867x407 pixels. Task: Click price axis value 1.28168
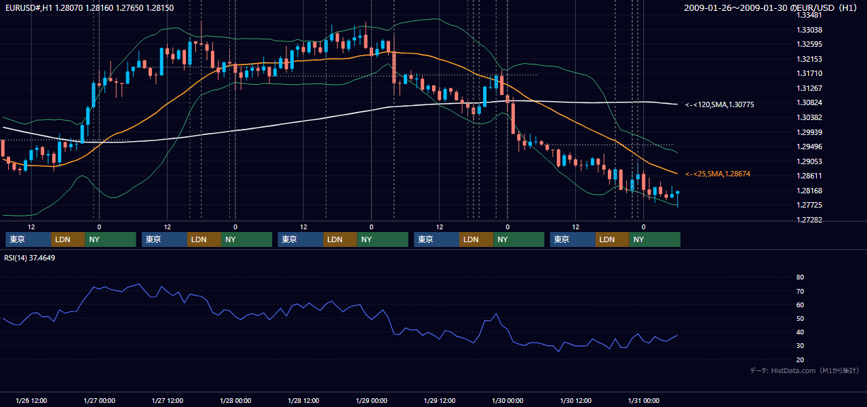[809, 191]
